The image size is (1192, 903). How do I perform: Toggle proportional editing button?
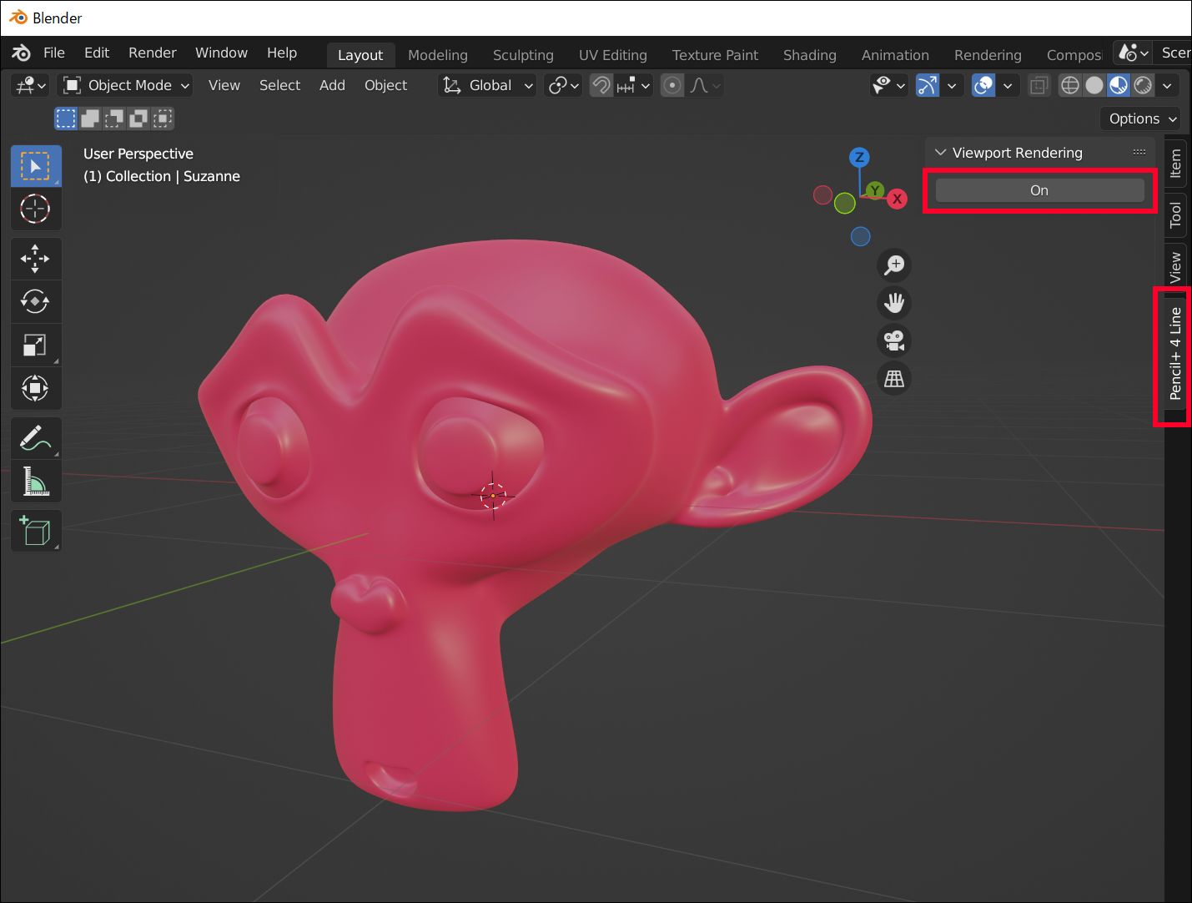pyautogui.click(x=672, y=85)
